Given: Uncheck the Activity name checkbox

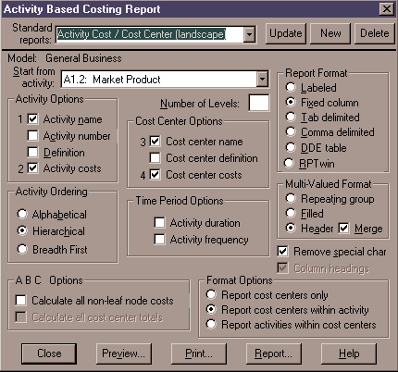Looking at the screenshot, I should [x=32, y=119].
